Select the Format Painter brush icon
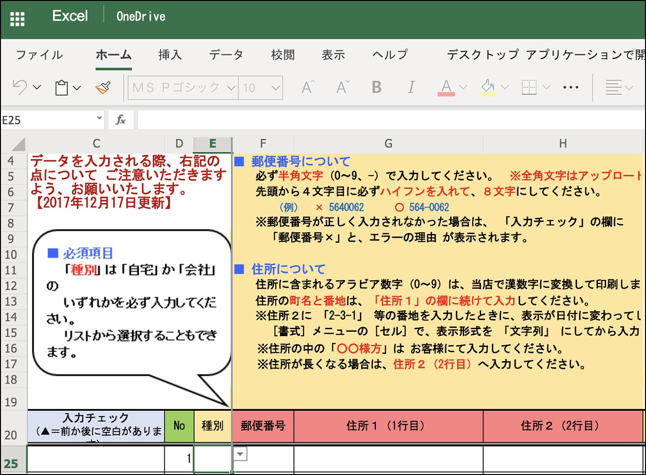 (103, 88)
